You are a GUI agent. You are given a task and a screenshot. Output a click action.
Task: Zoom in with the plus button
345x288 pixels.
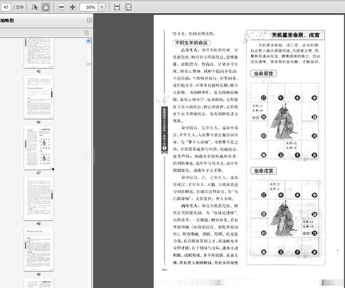click(72, 7)
